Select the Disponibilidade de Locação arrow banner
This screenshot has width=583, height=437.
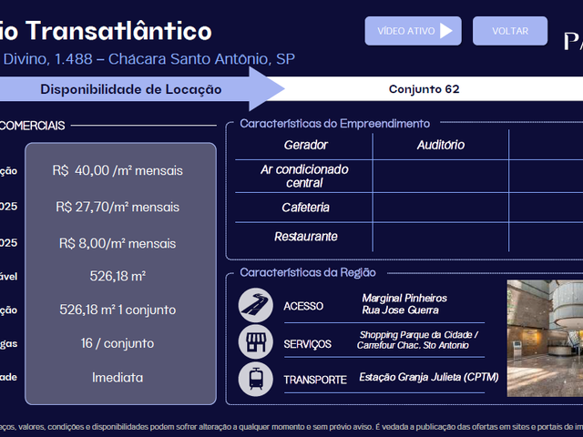click(131, 89)
